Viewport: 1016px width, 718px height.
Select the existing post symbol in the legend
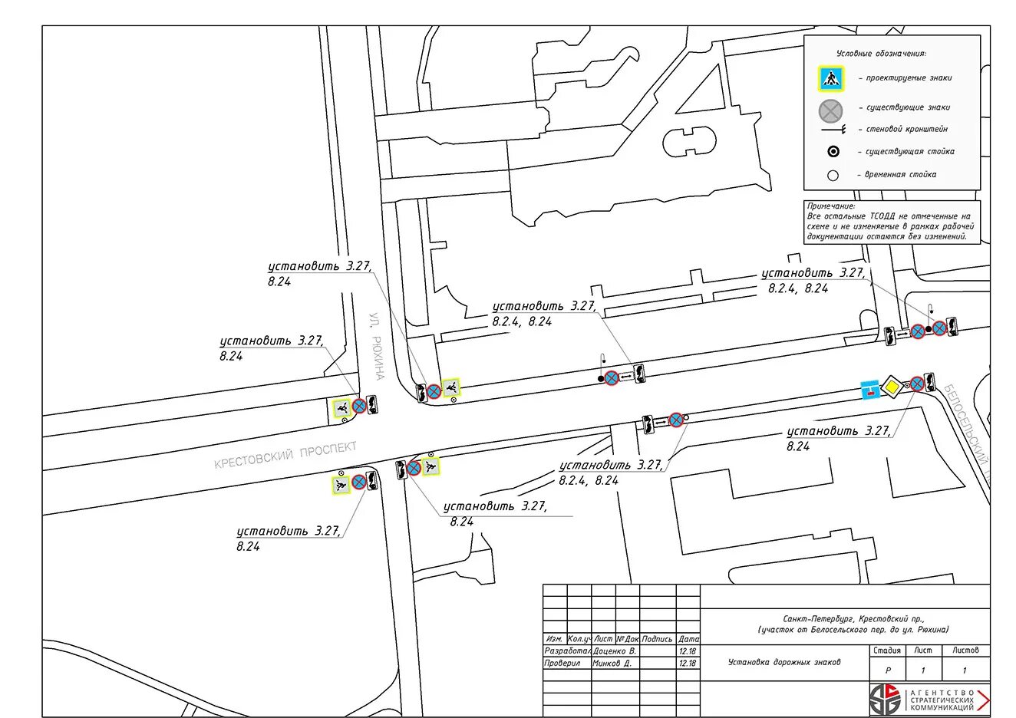click(833, 152)
